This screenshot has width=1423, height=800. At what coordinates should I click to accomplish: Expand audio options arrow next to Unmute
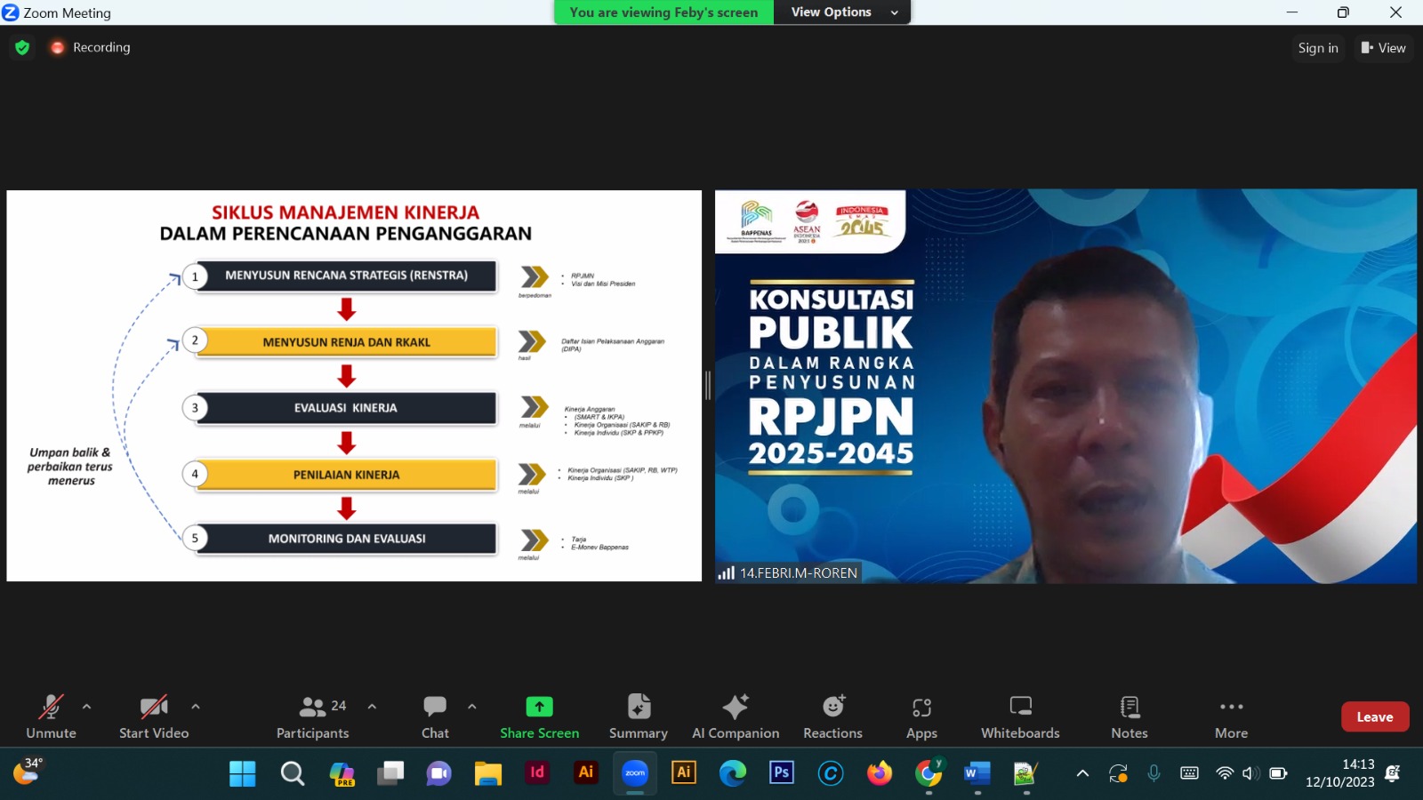[x=86, y=707]
